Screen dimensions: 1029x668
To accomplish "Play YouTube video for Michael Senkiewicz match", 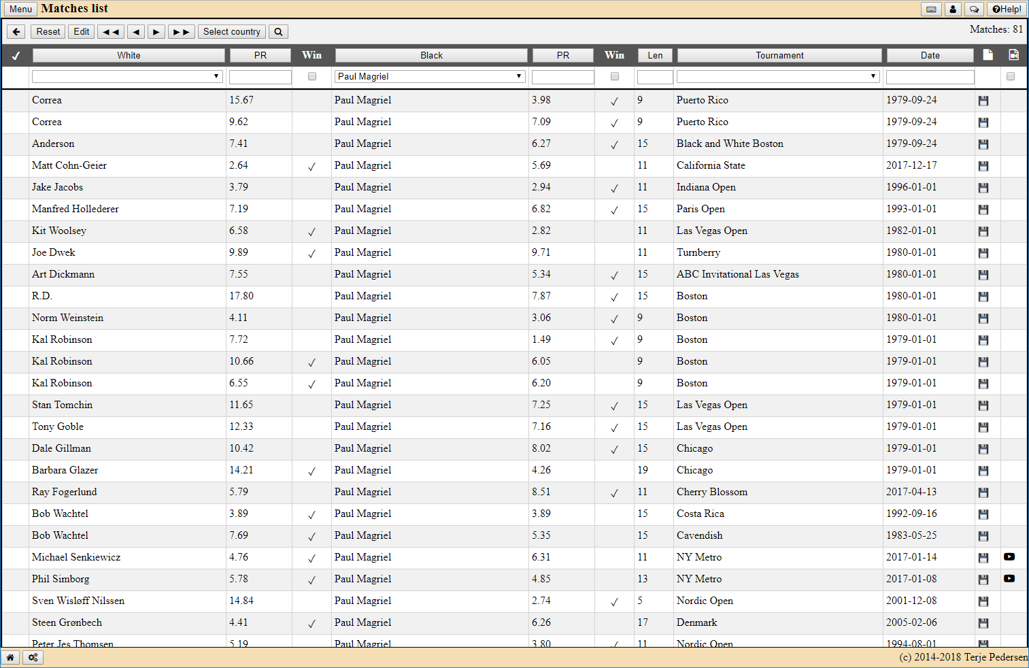I will pyautogui.click(x=1009, y=557).
